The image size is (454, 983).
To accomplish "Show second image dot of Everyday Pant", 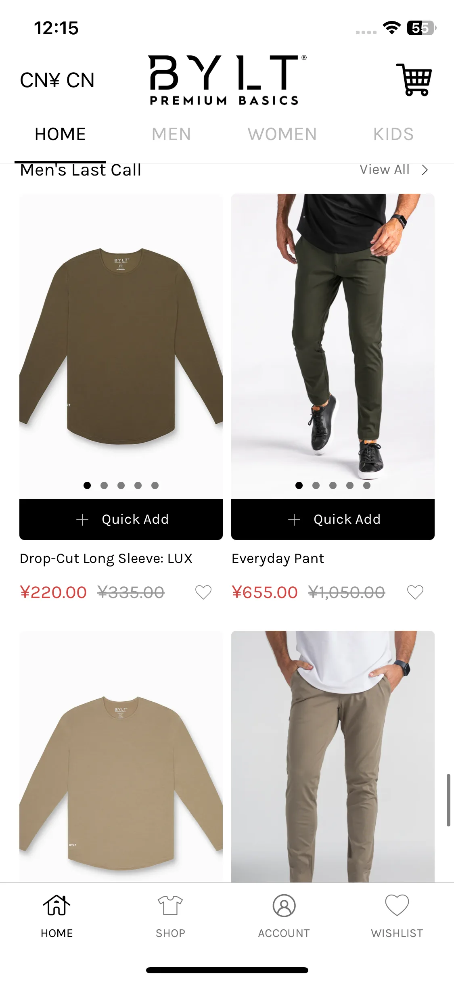I will click(316, 485).
